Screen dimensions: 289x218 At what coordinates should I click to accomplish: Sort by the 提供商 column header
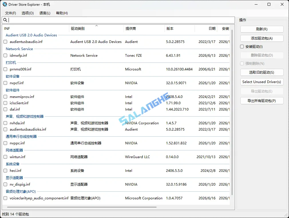tap(144, 29)
